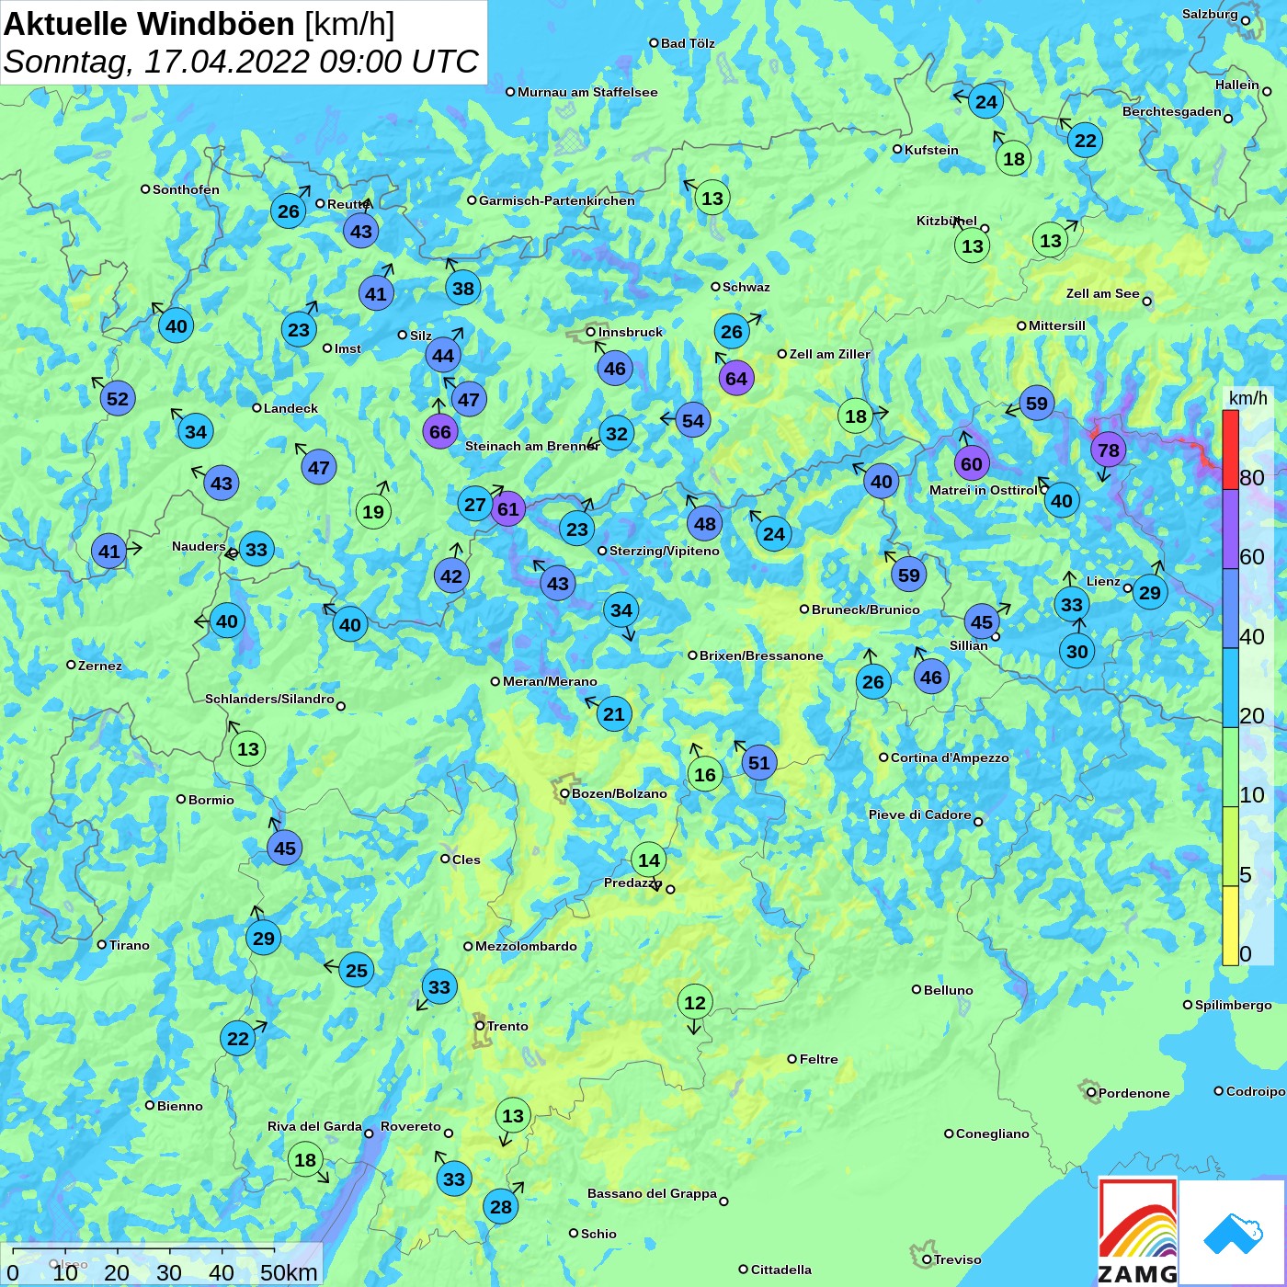Click the Sonthofen city label

click(x=186, y=189)
